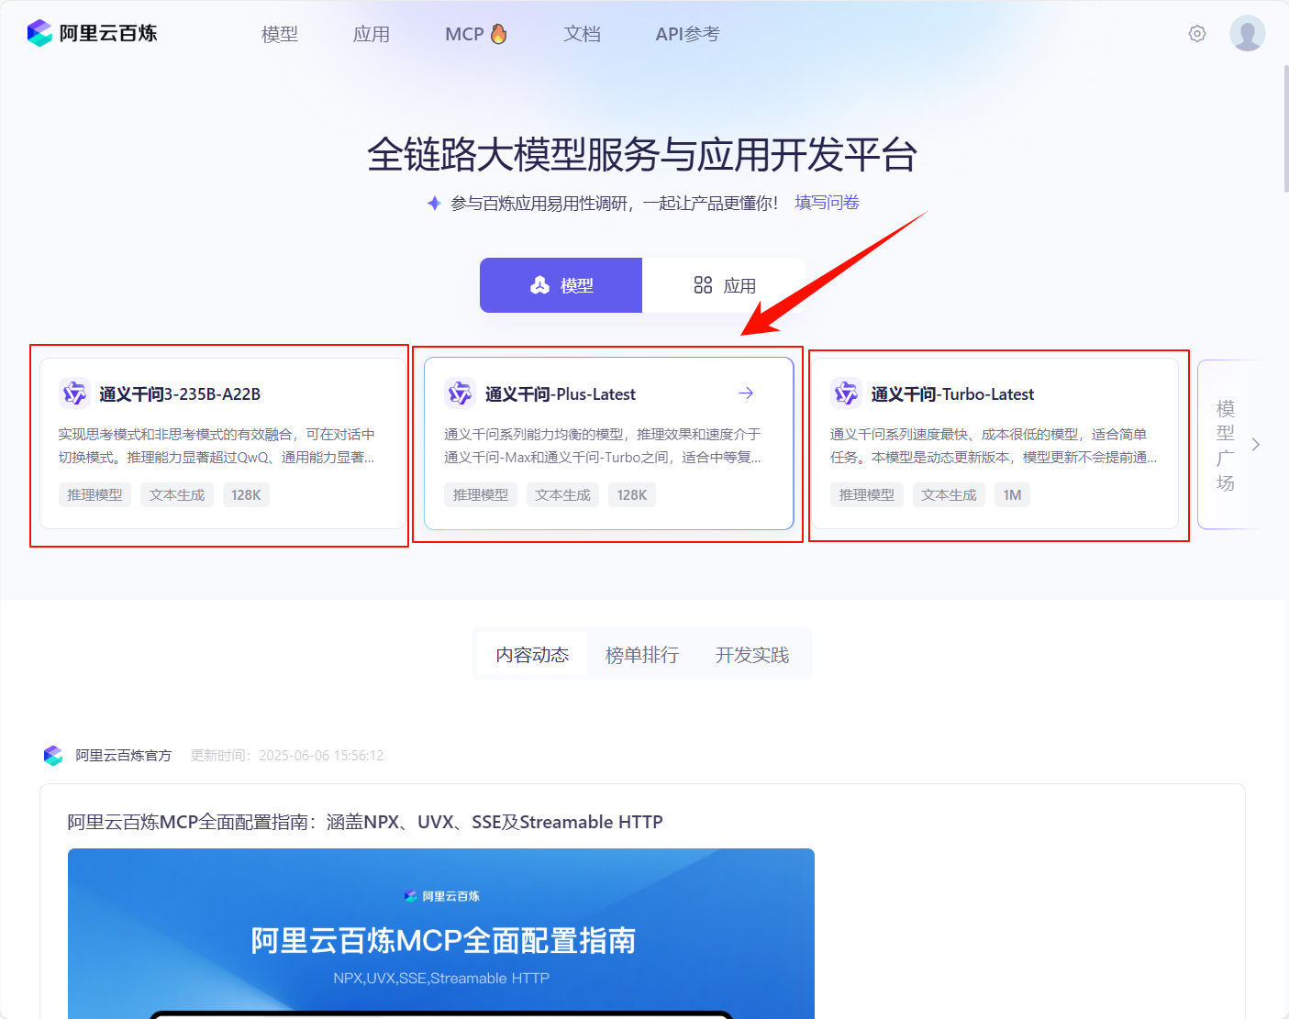
Task: Click the 128K tag on Plus-Latest card
Action: coord(632,495)
